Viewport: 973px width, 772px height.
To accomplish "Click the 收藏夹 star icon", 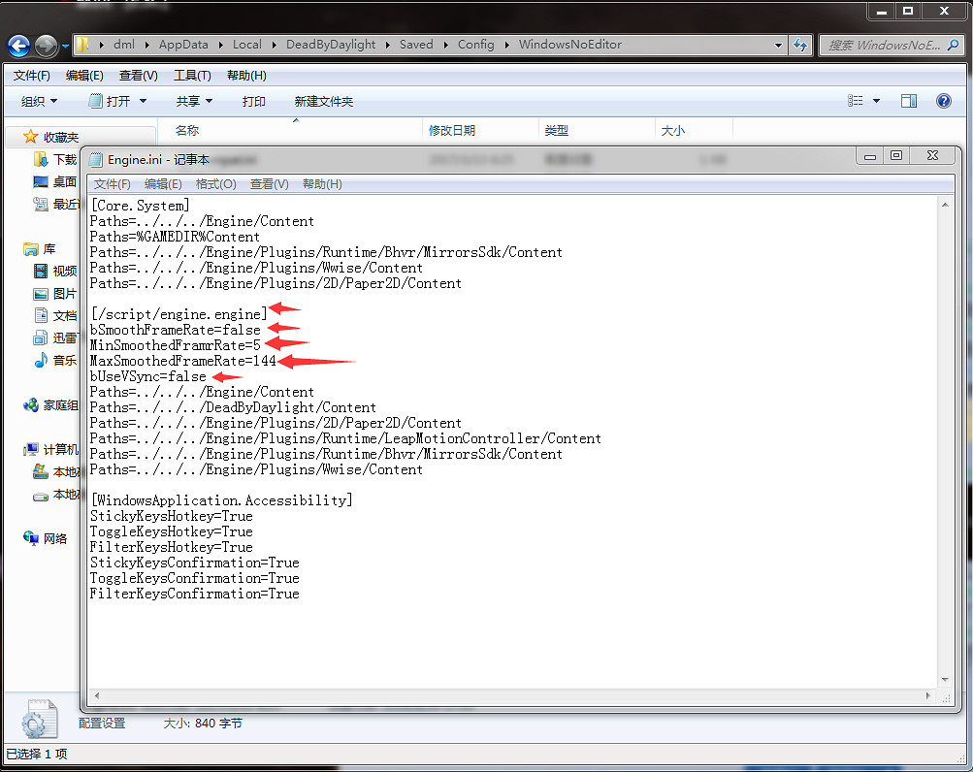I will point(31,137).
